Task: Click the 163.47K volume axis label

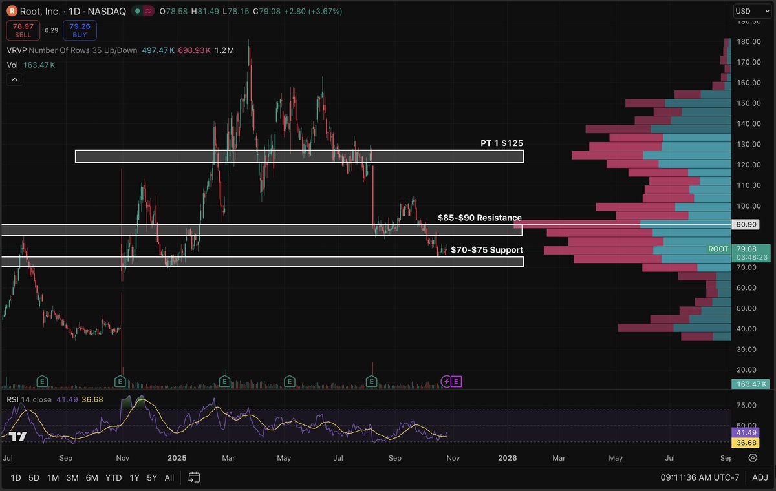Action: [x=751, y=384]
